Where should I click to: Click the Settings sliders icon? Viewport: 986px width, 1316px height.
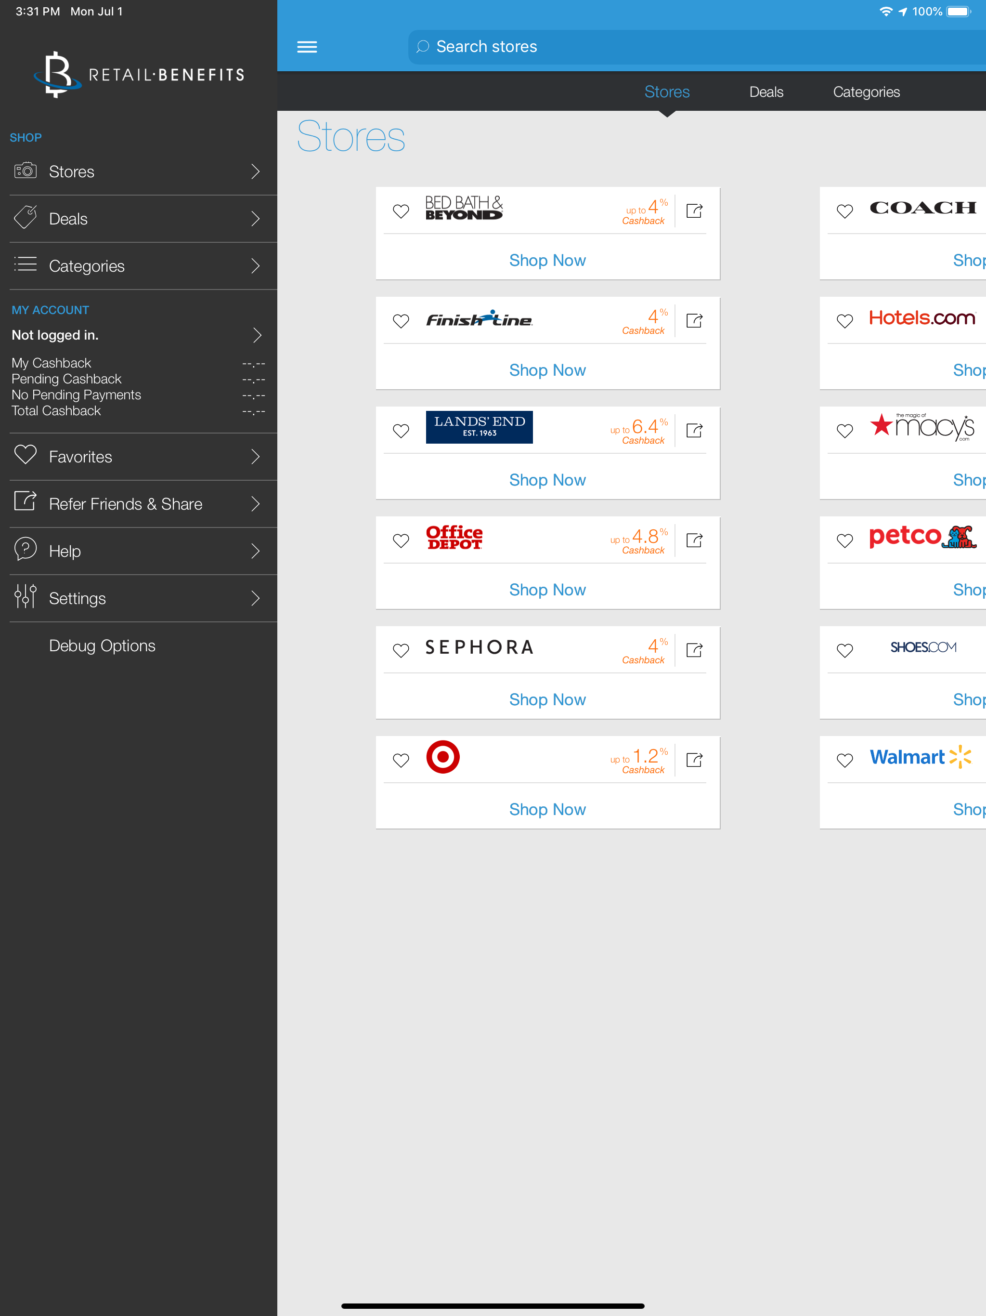[26, 596]
